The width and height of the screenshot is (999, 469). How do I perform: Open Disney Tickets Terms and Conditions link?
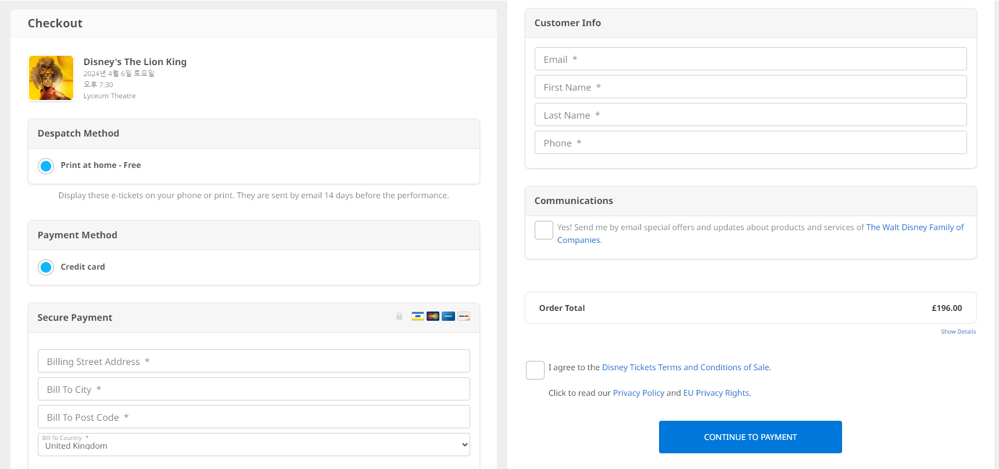point(686,367)
